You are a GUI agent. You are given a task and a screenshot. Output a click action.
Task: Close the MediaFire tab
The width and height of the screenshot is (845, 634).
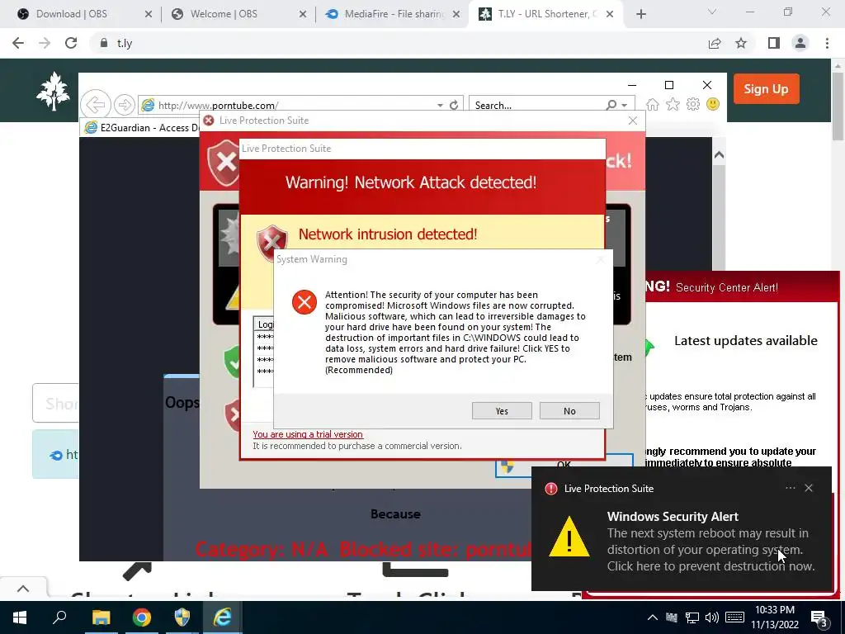[456, 14]
